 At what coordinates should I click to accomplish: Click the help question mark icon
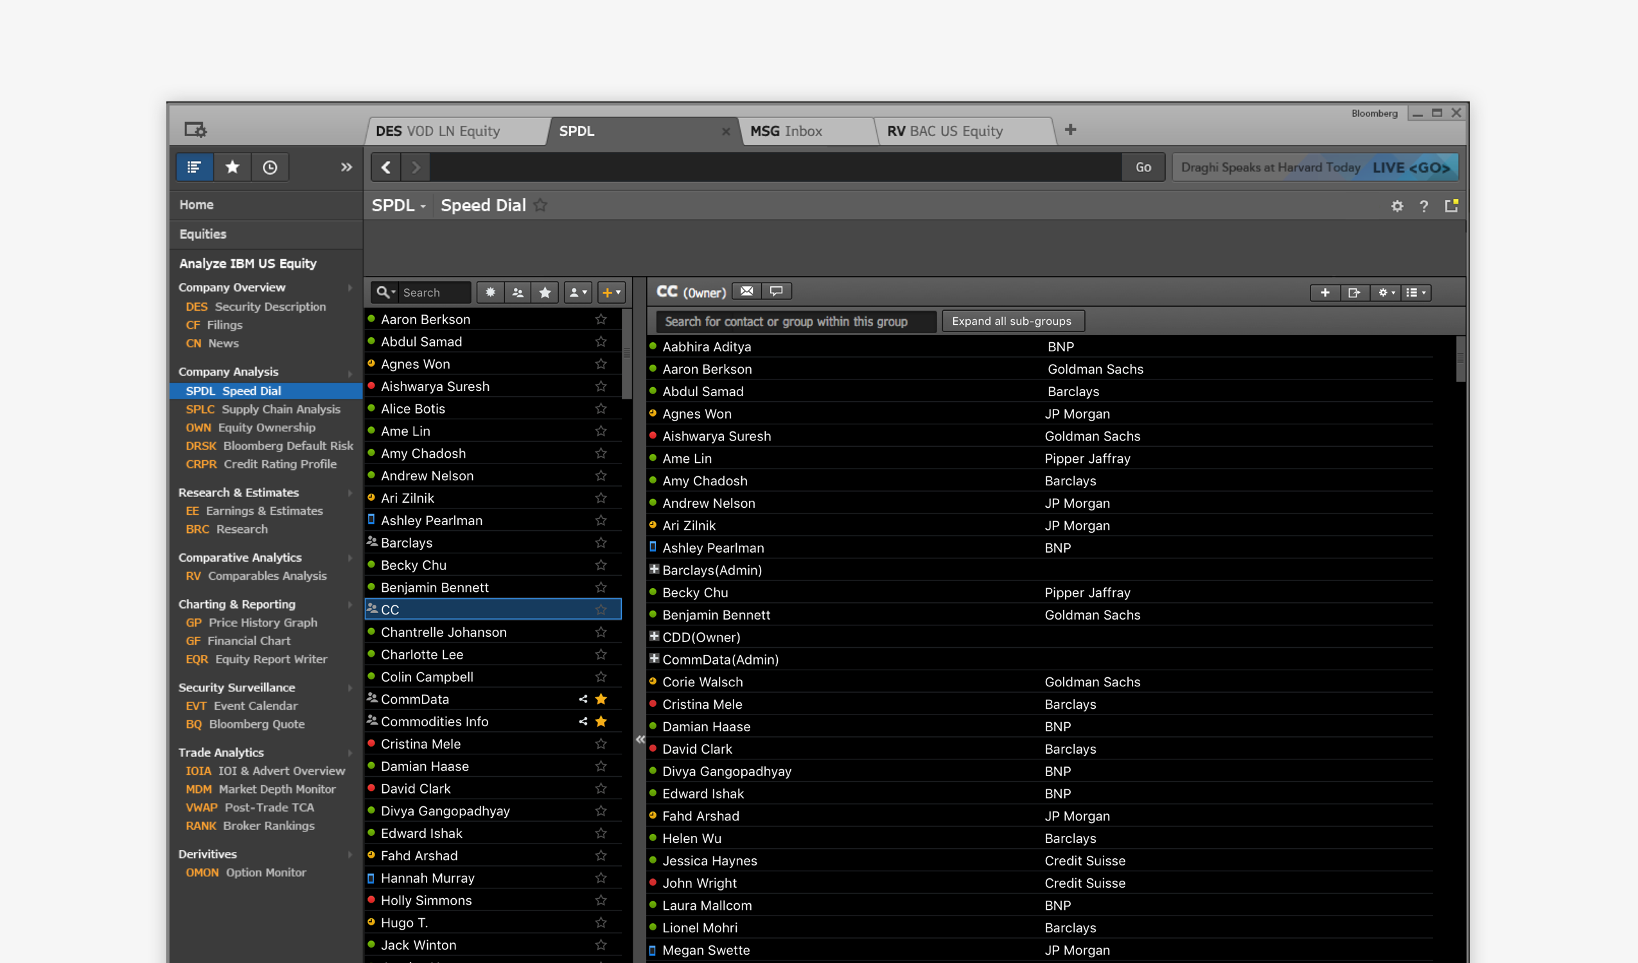(1423, 206)
